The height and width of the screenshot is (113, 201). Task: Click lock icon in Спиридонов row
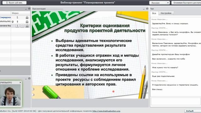(27, 18)
